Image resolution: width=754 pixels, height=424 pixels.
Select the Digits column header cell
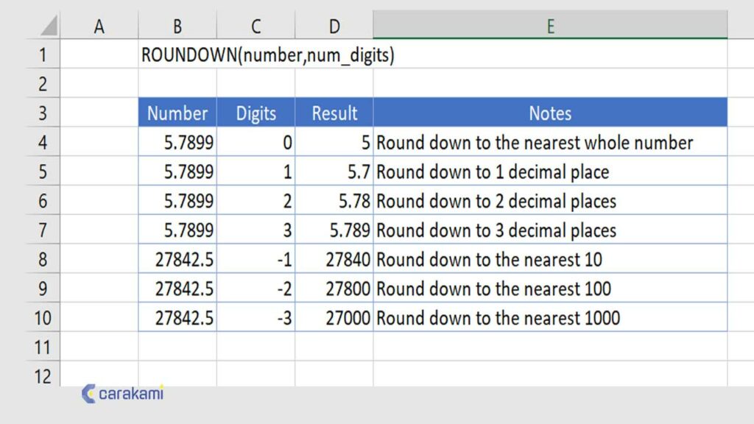tap(255, 113)
